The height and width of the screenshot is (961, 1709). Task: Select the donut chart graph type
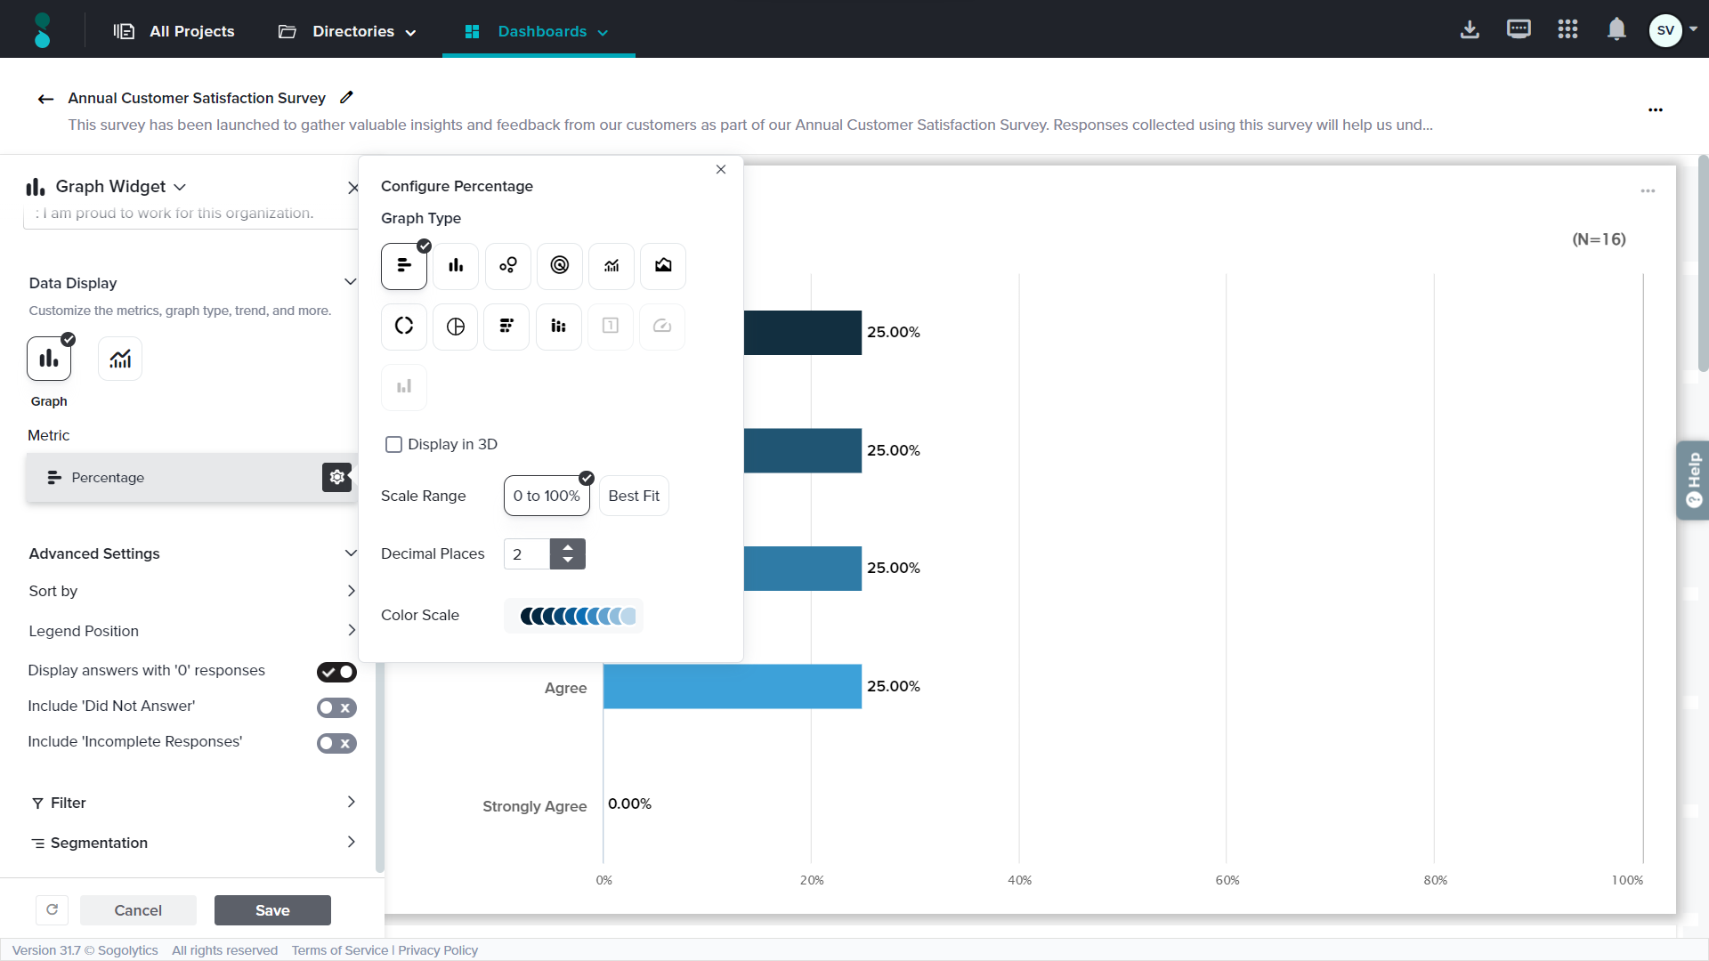coord(404,327)
